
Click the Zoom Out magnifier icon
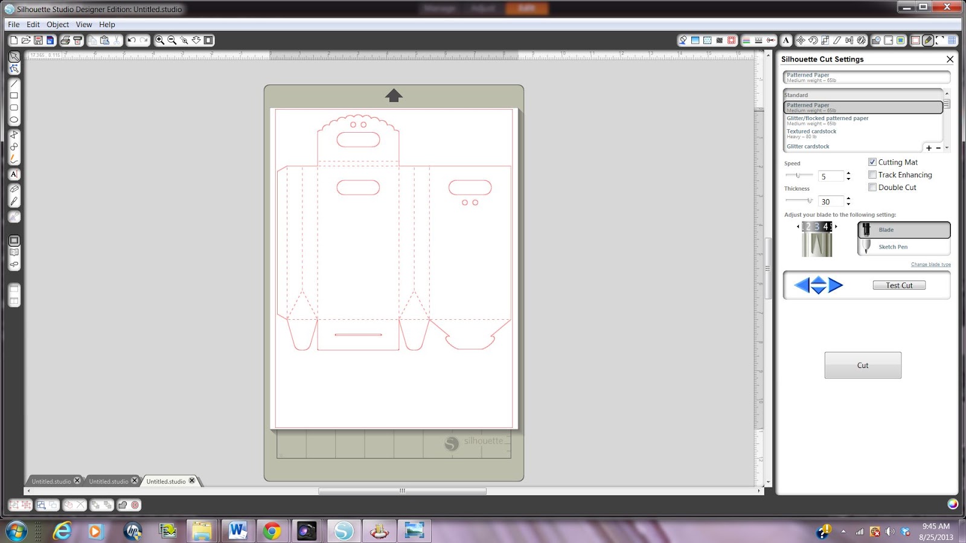point(172,40)
